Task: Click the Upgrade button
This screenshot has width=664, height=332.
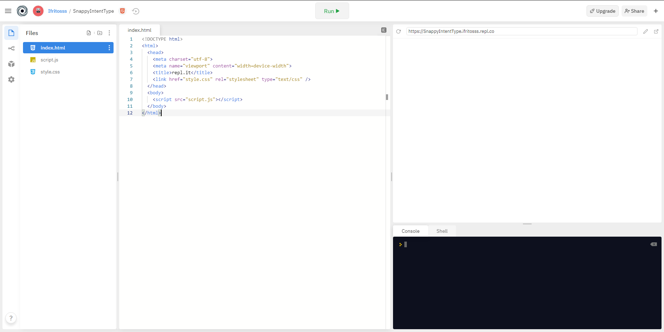Action: 602,11
